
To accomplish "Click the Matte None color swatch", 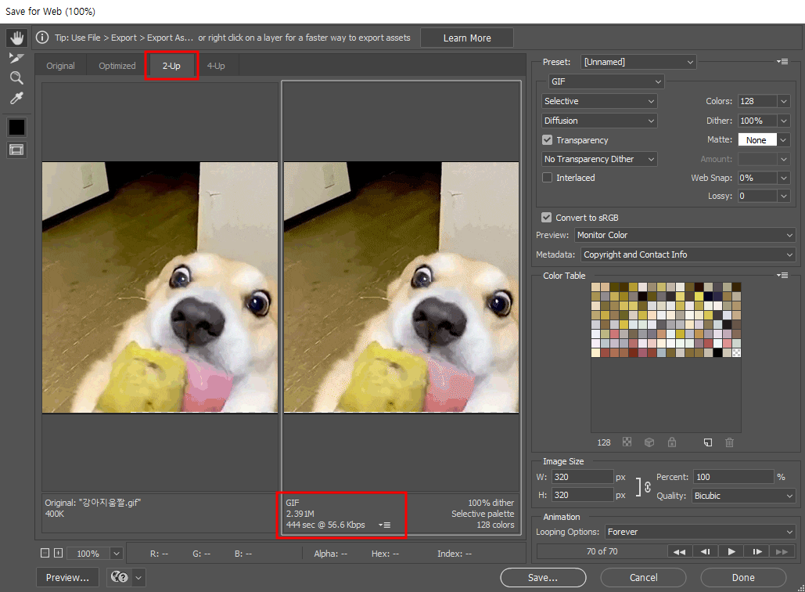I will coord(756,139).
